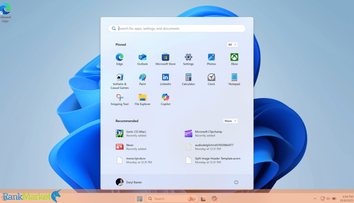Open Edge from pinned apps

[119, 59]
